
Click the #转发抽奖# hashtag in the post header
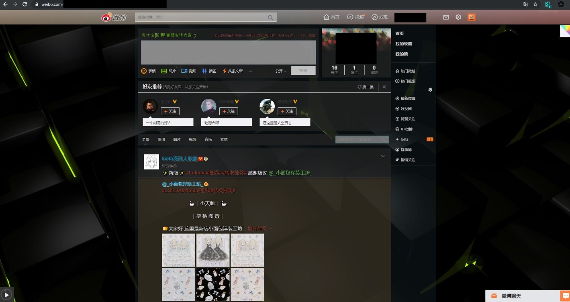[x=234, y=173]
